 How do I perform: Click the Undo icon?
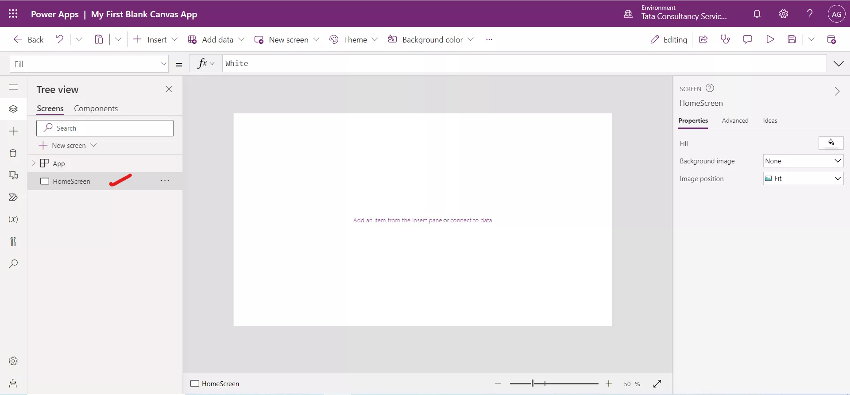[59, 39]
